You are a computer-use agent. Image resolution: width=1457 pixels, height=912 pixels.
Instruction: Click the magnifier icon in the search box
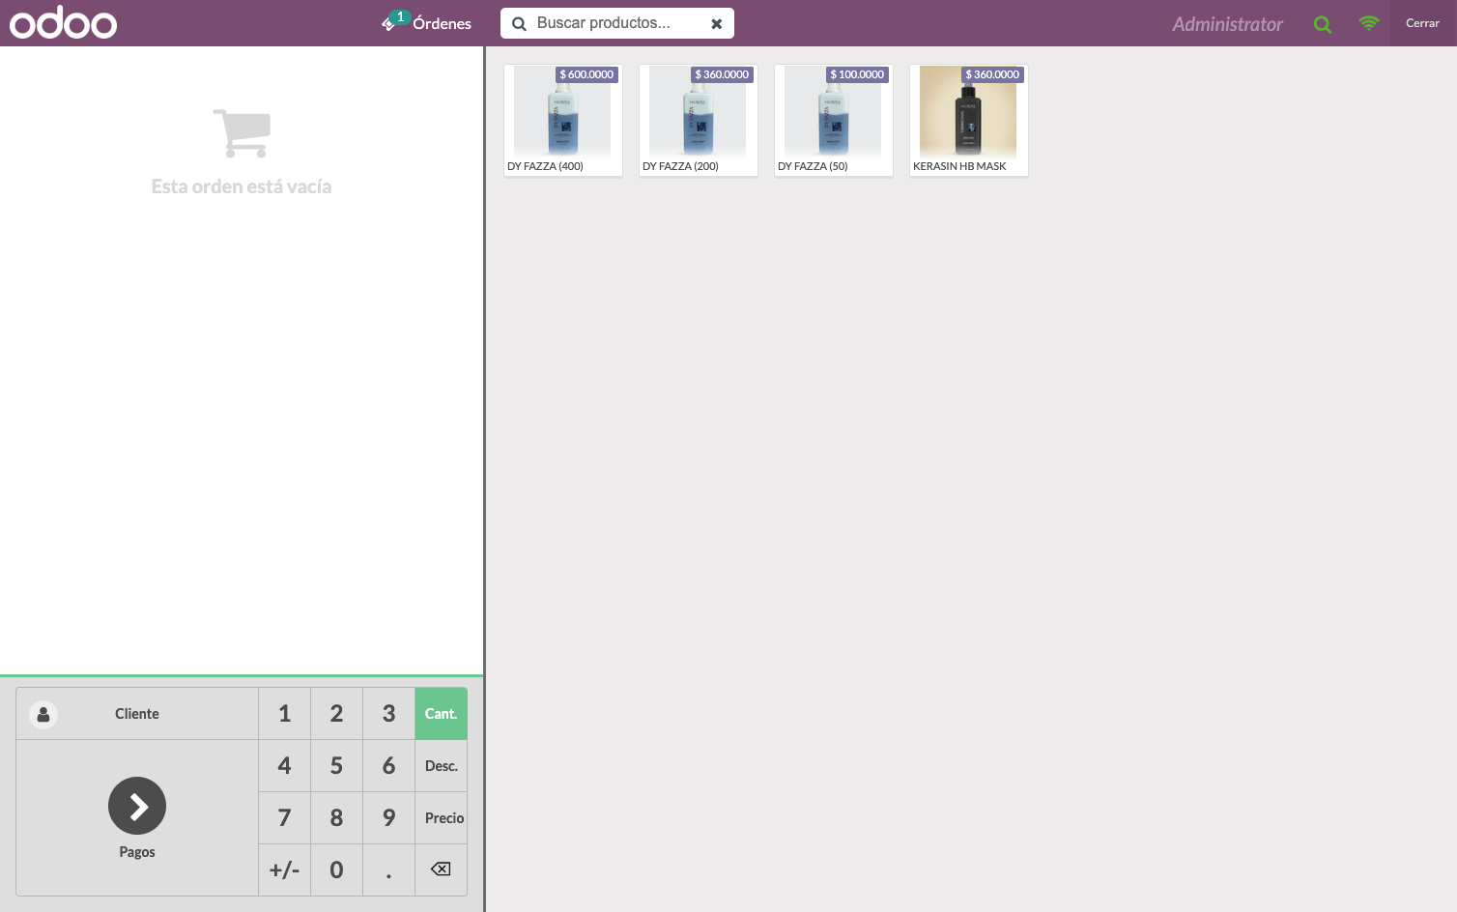point(519,24)
